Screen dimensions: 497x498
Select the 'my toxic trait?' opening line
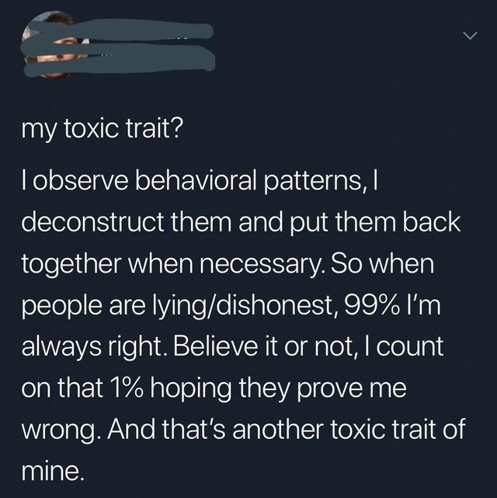click(103, 131)
